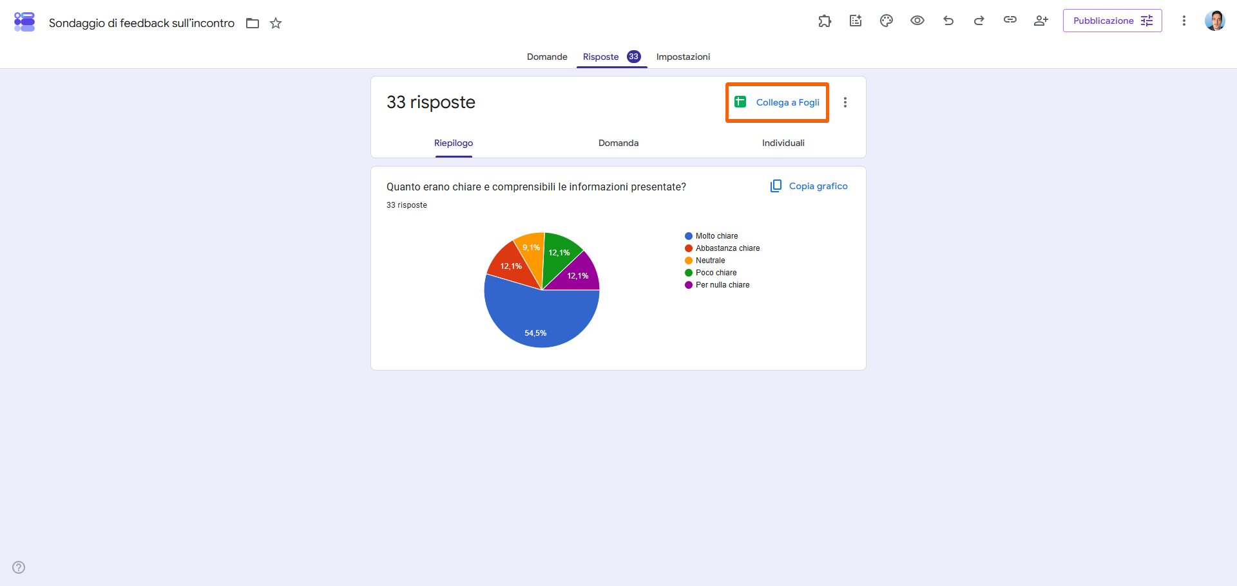Open the import questions icon
The width and height of the screenshot is (1237, 586).
(x=856, y=21)
